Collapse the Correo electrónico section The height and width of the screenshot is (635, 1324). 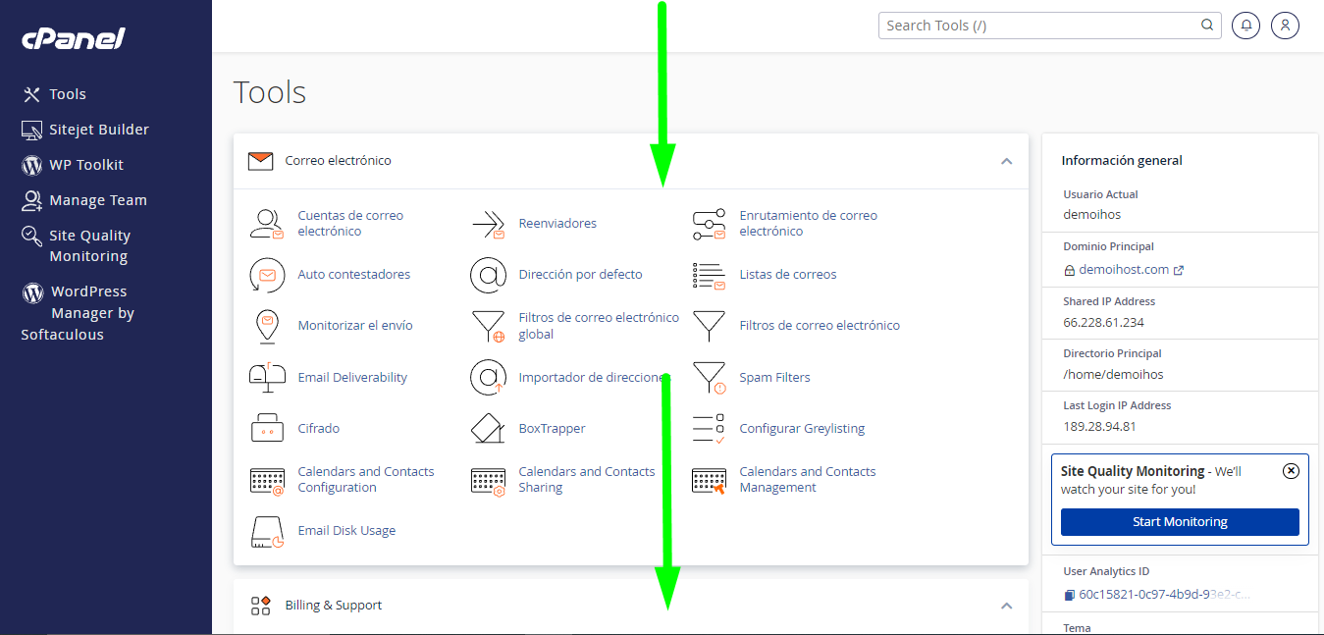(1006, 160)
